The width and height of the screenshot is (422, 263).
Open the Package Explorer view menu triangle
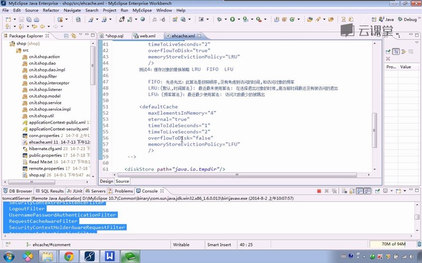pos(80,35)
